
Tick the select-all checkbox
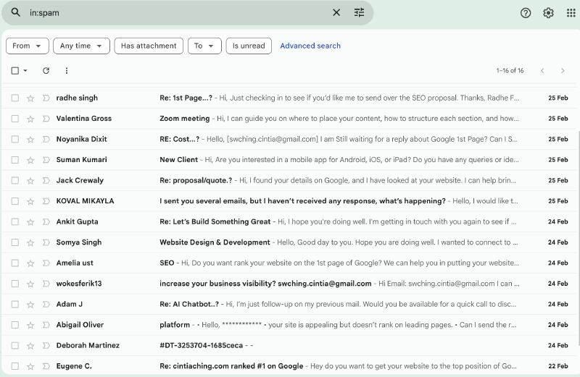coord(14,70)
